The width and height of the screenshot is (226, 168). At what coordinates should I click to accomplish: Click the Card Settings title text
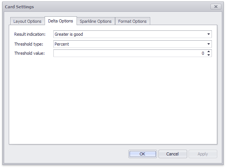[19, 7]
